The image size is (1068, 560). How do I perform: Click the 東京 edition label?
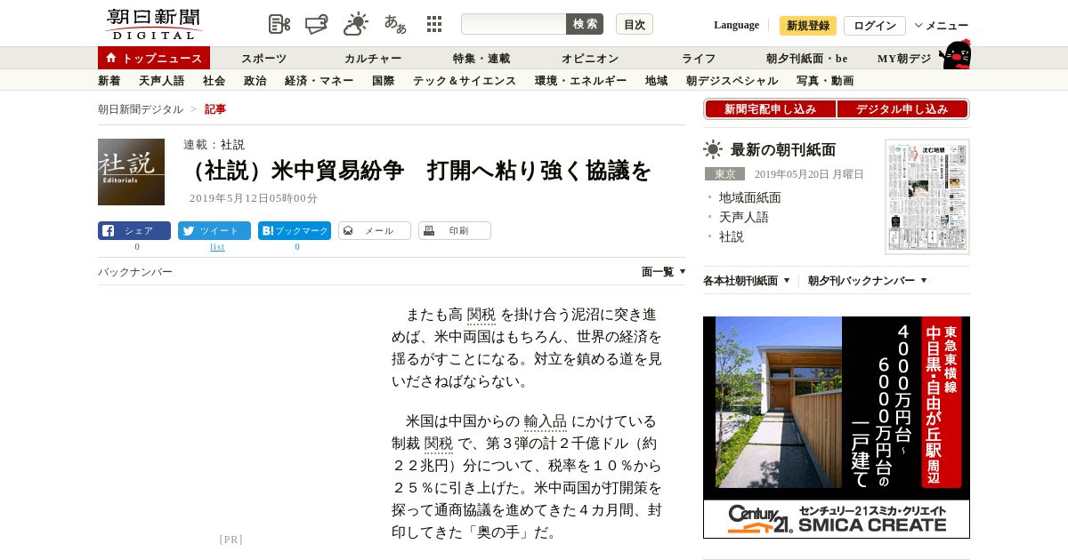pos(724,174)
